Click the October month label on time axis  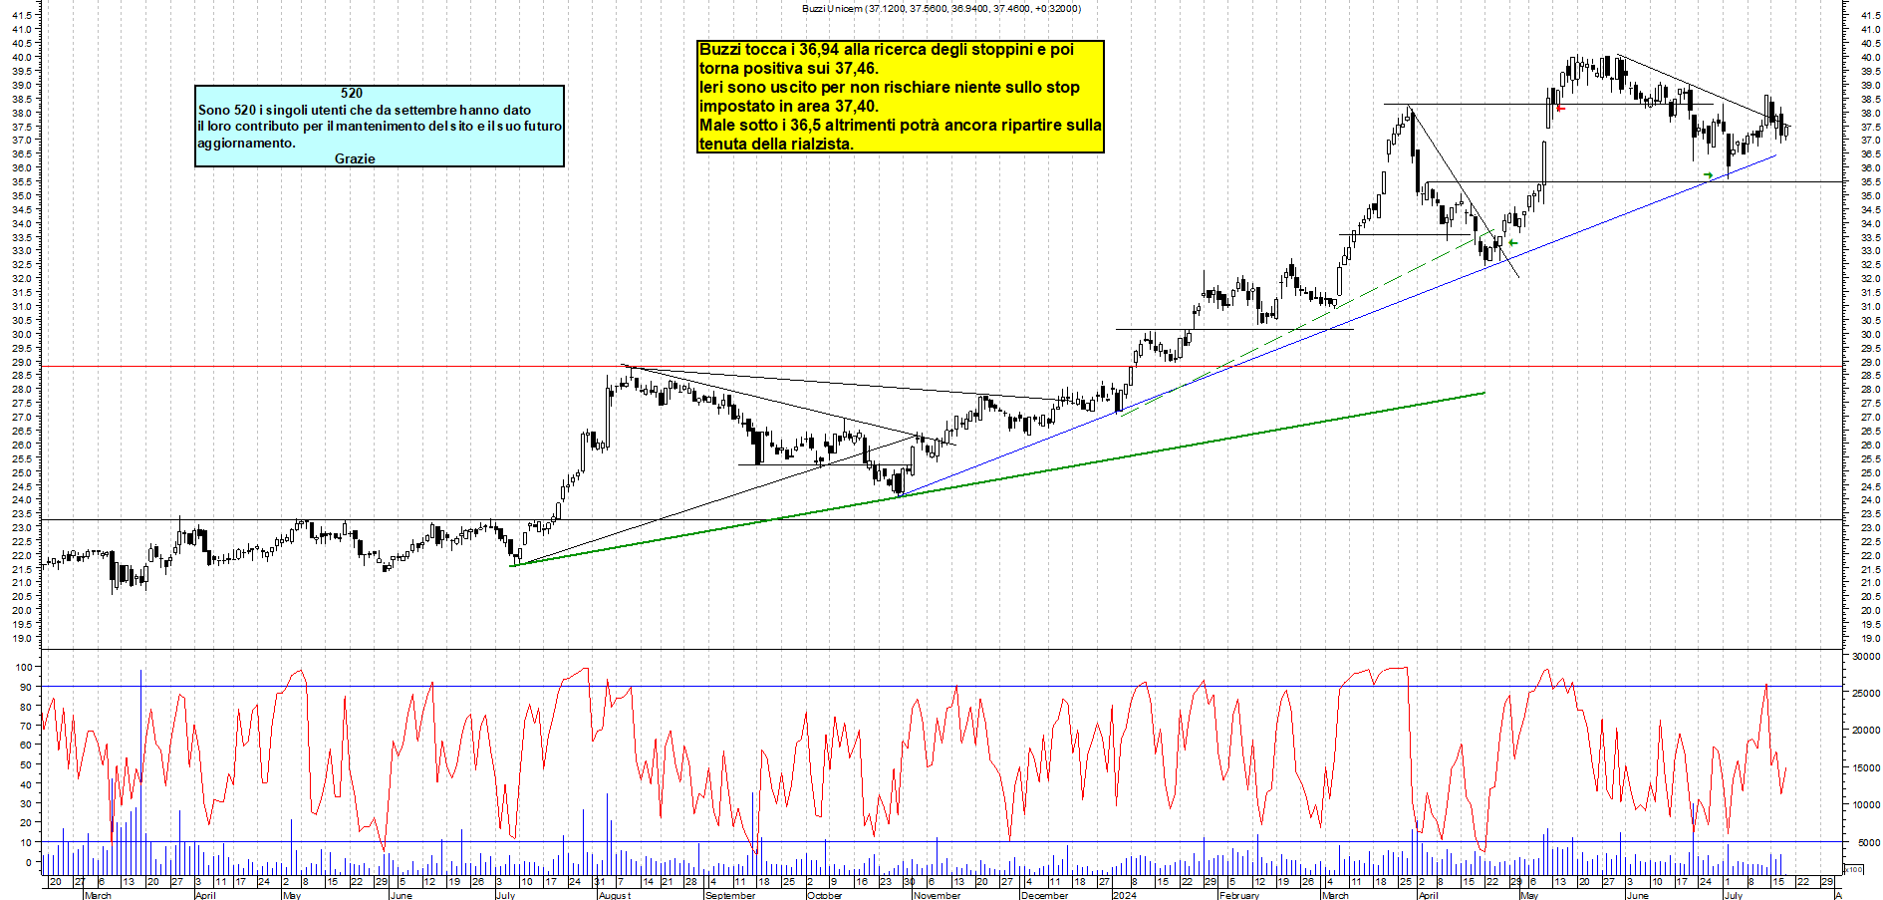(x=824, y=895)
